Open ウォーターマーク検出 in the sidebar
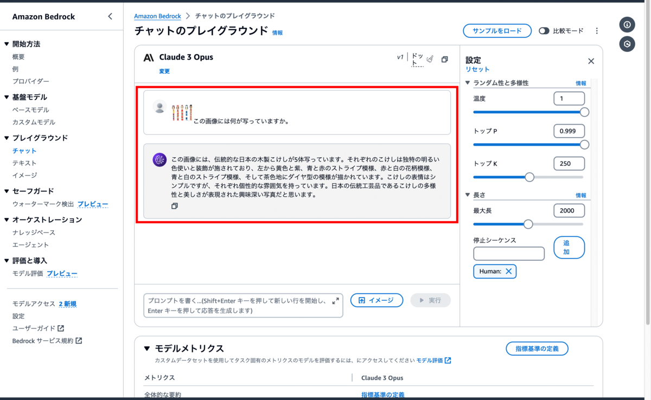The image size is (651, 400). [x=43, y=204]
